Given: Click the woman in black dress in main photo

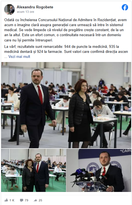Looking at the screenshot, I should (x=80, y=113).
